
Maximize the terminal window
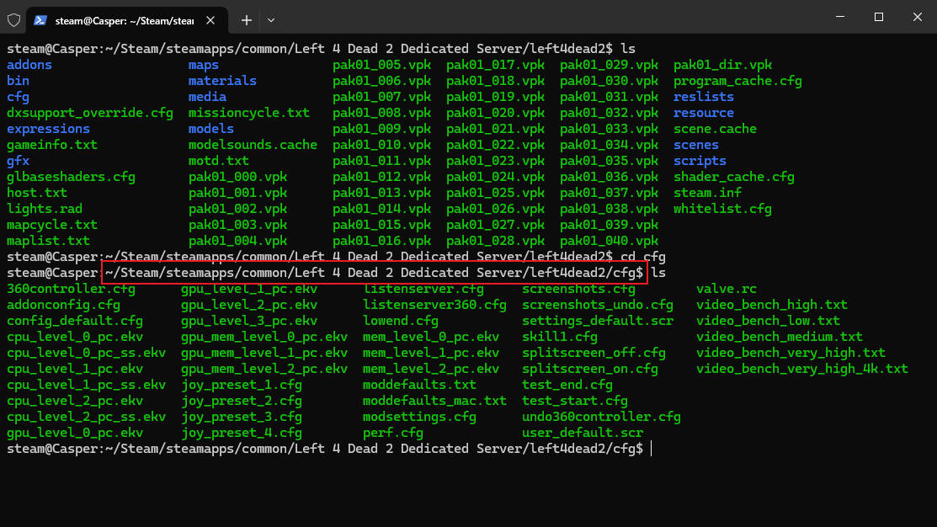878,17
